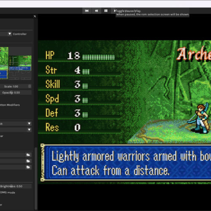Click the side panel vertical scrollbar
Viewport: 211px width, 211px height.
point(36,179)
